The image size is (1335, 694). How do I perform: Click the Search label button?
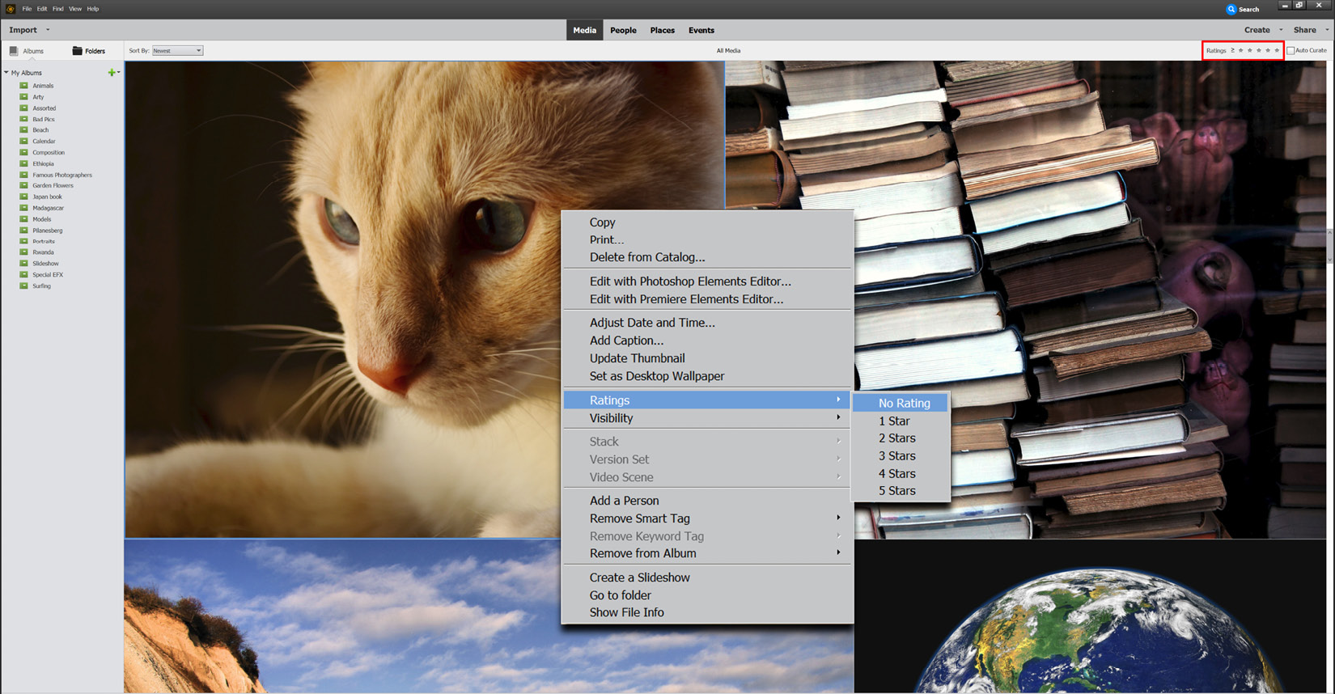1249,10
